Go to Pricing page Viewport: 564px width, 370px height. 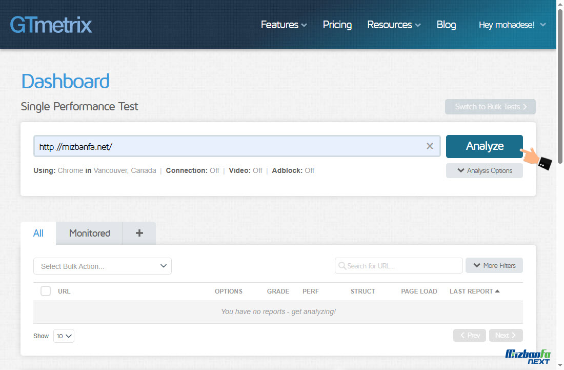(x=337, y=25)
